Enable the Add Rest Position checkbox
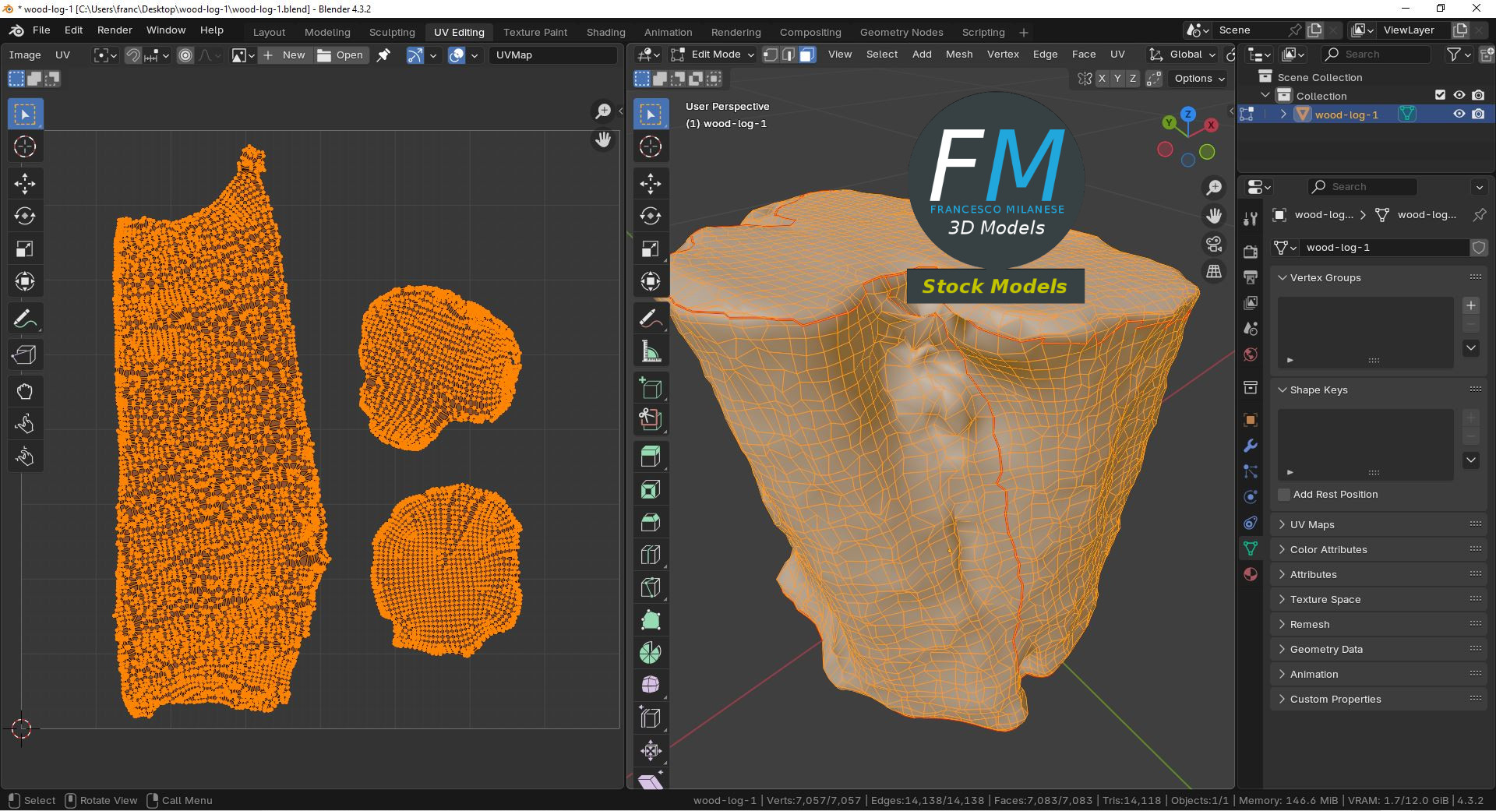Viewport: 1496px width, 811px height. (1284, 495)
